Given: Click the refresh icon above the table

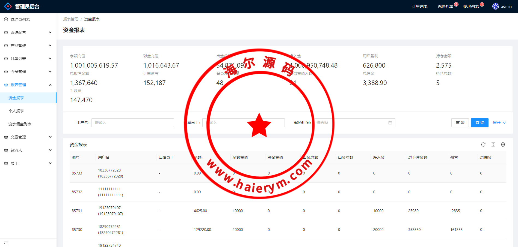Looking at the screenshot, I should 483,144.
